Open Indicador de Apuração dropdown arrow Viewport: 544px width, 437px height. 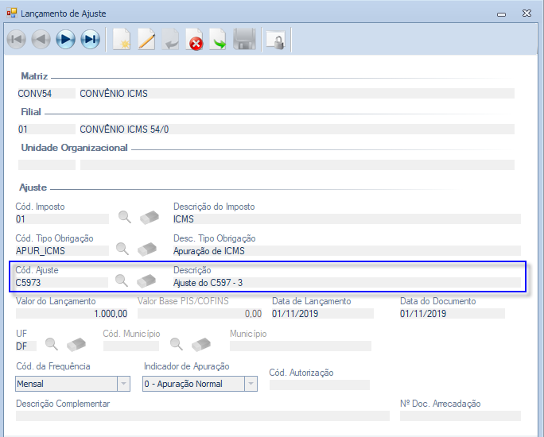[x=251, y=384]
